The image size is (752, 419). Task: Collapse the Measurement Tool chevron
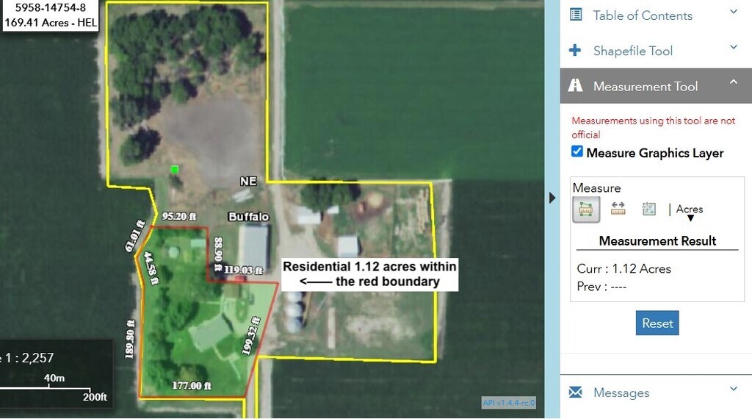[x=734, y=82]
